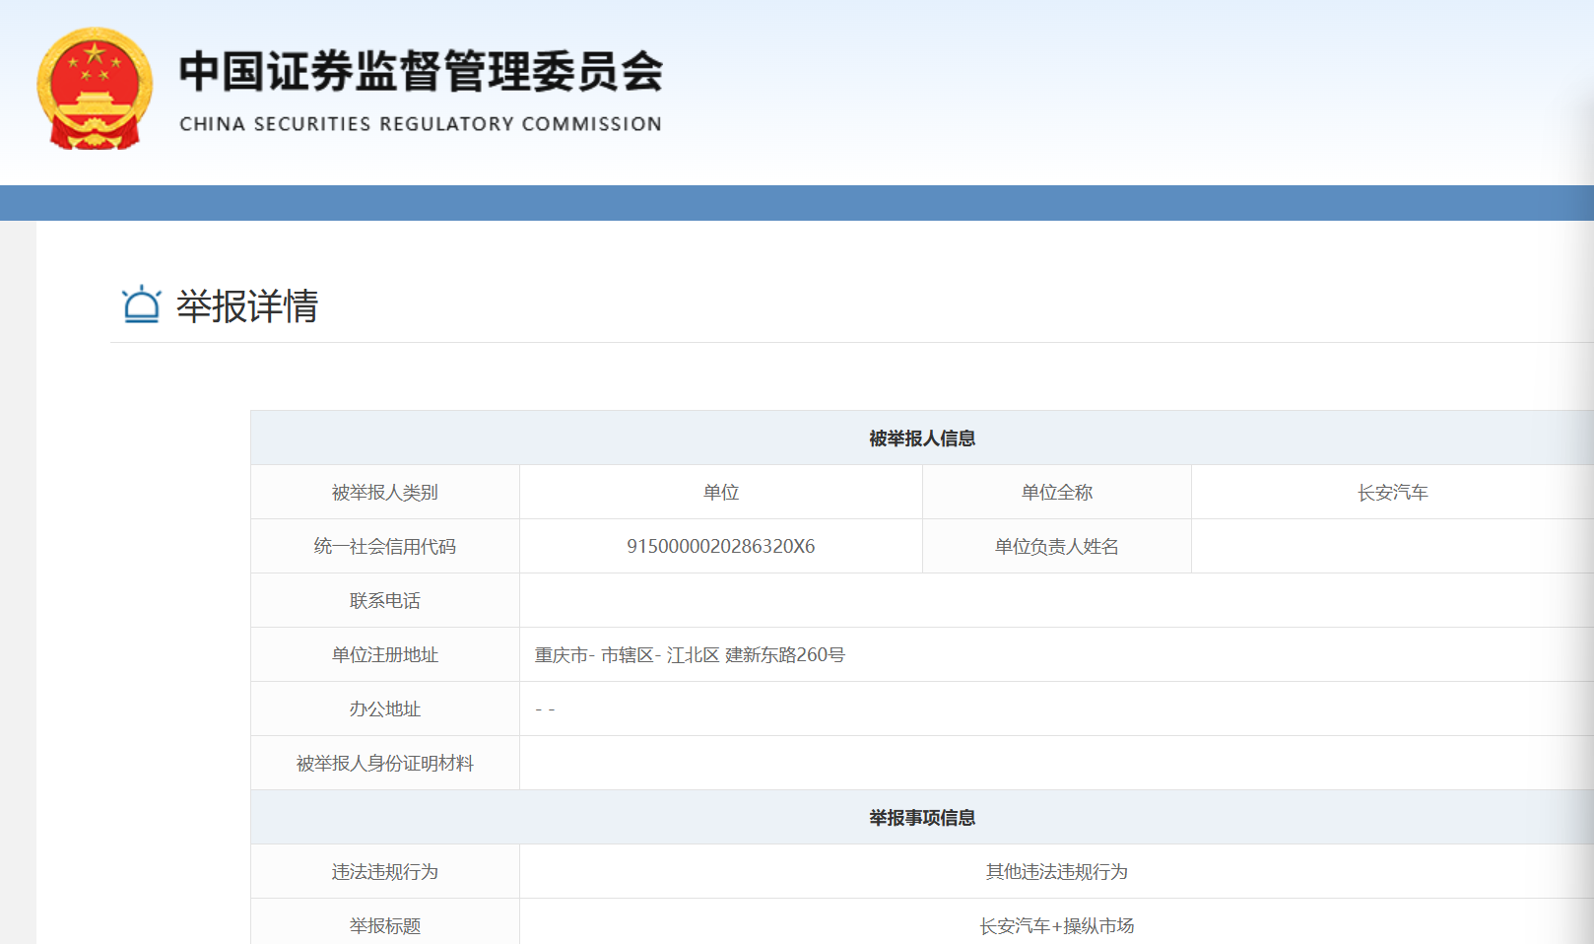The height and width of the screenshot is (944, 1594).
Task: Click the 被举报人信息 section header
Action: click(922, 438)
